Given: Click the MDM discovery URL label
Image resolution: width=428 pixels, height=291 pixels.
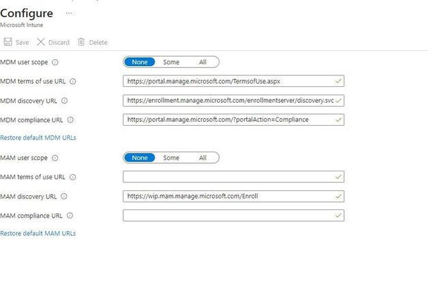Looking at the screenshot, I should pos(29,101).
